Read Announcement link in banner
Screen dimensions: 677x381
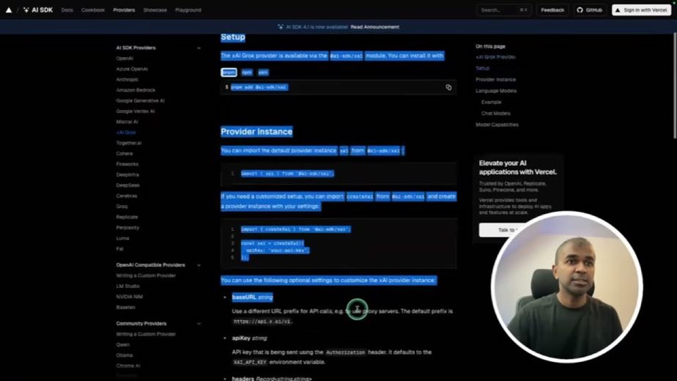[x=375, y=27]
